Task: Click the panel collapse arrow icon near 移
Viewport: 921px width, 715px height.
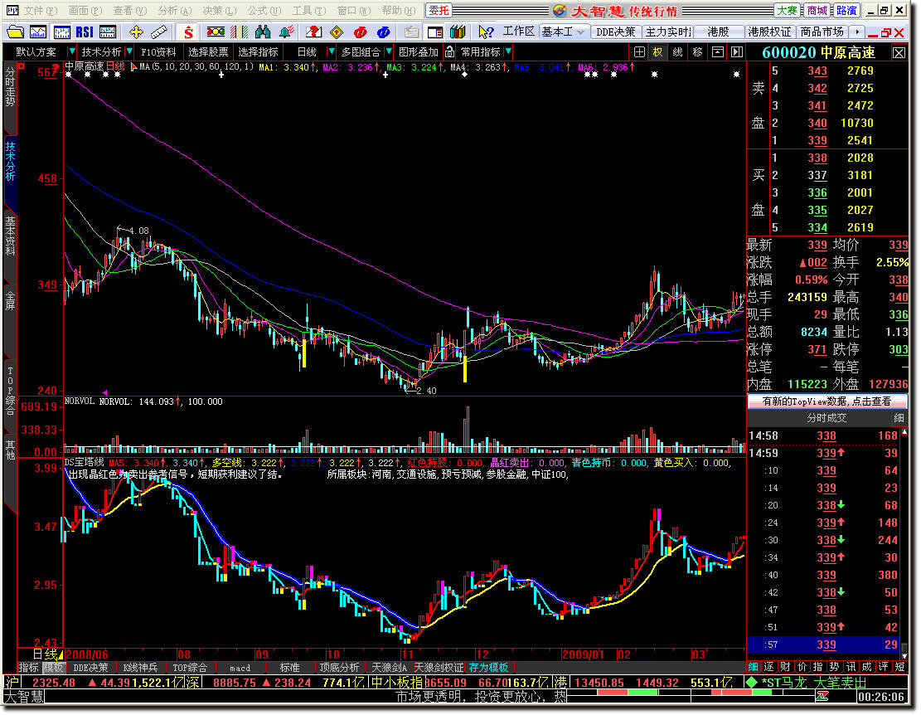Action: [x=718, y=52]
